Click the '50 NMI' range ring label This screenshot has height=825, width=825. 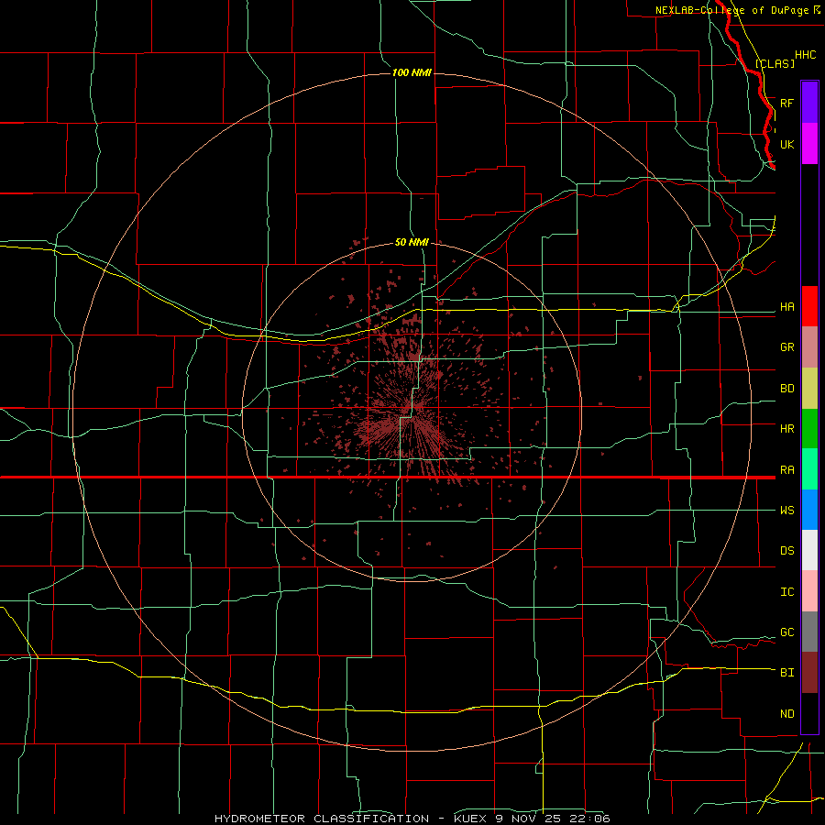click(x=412, y=242)
